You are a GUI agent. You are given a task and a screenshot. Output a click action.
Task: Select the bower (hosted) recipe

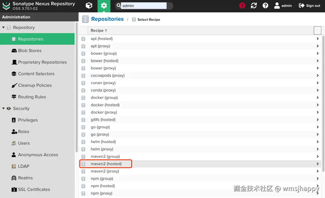click(200, 61)
